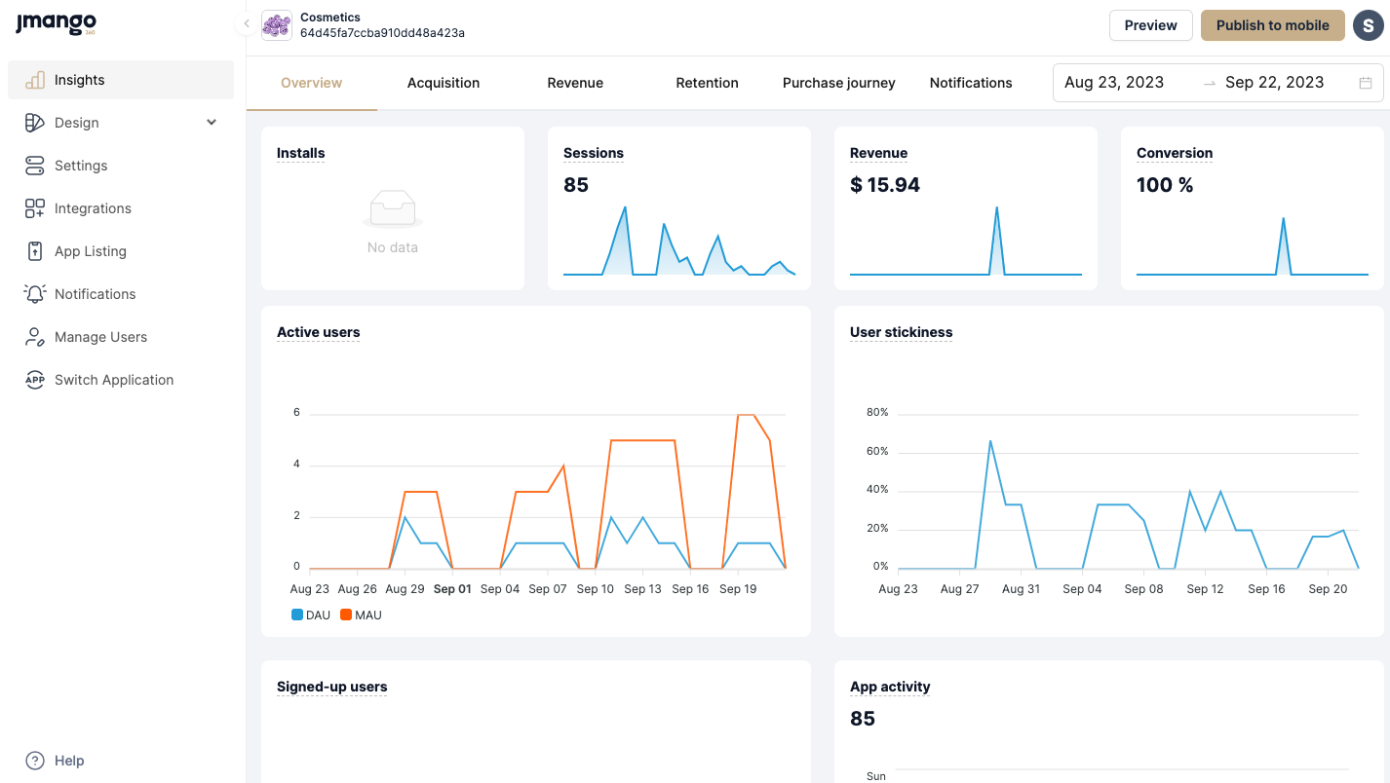
Task: Click the Design palette icon
Action: pos(35,123)
